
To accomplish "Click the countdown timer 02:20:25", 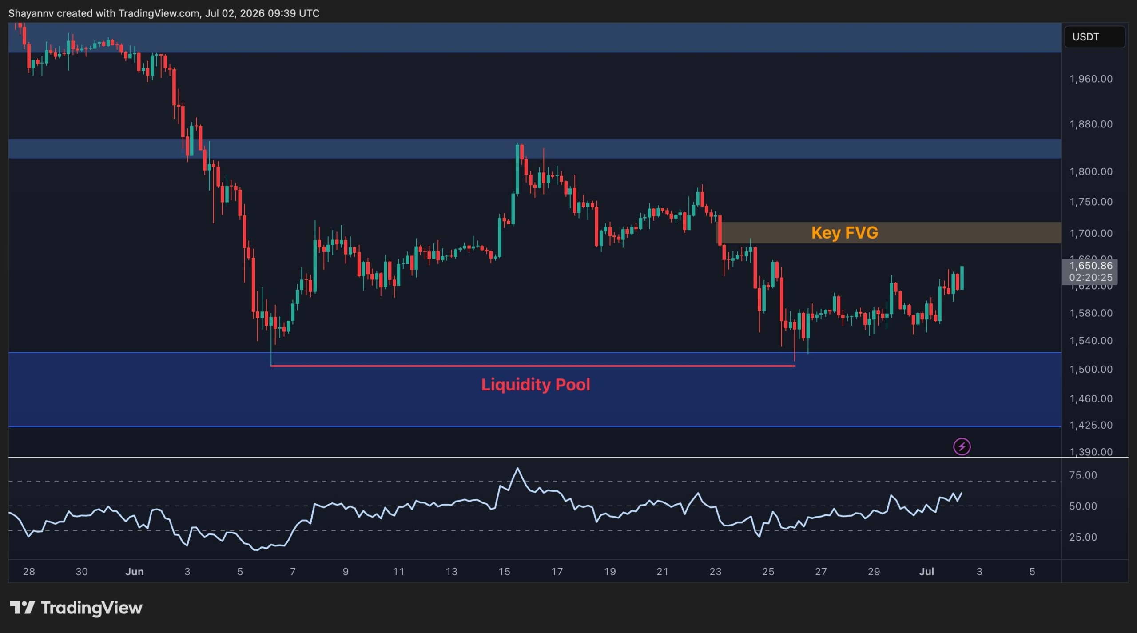I will pyautogui.click(x=1091, y=278).
